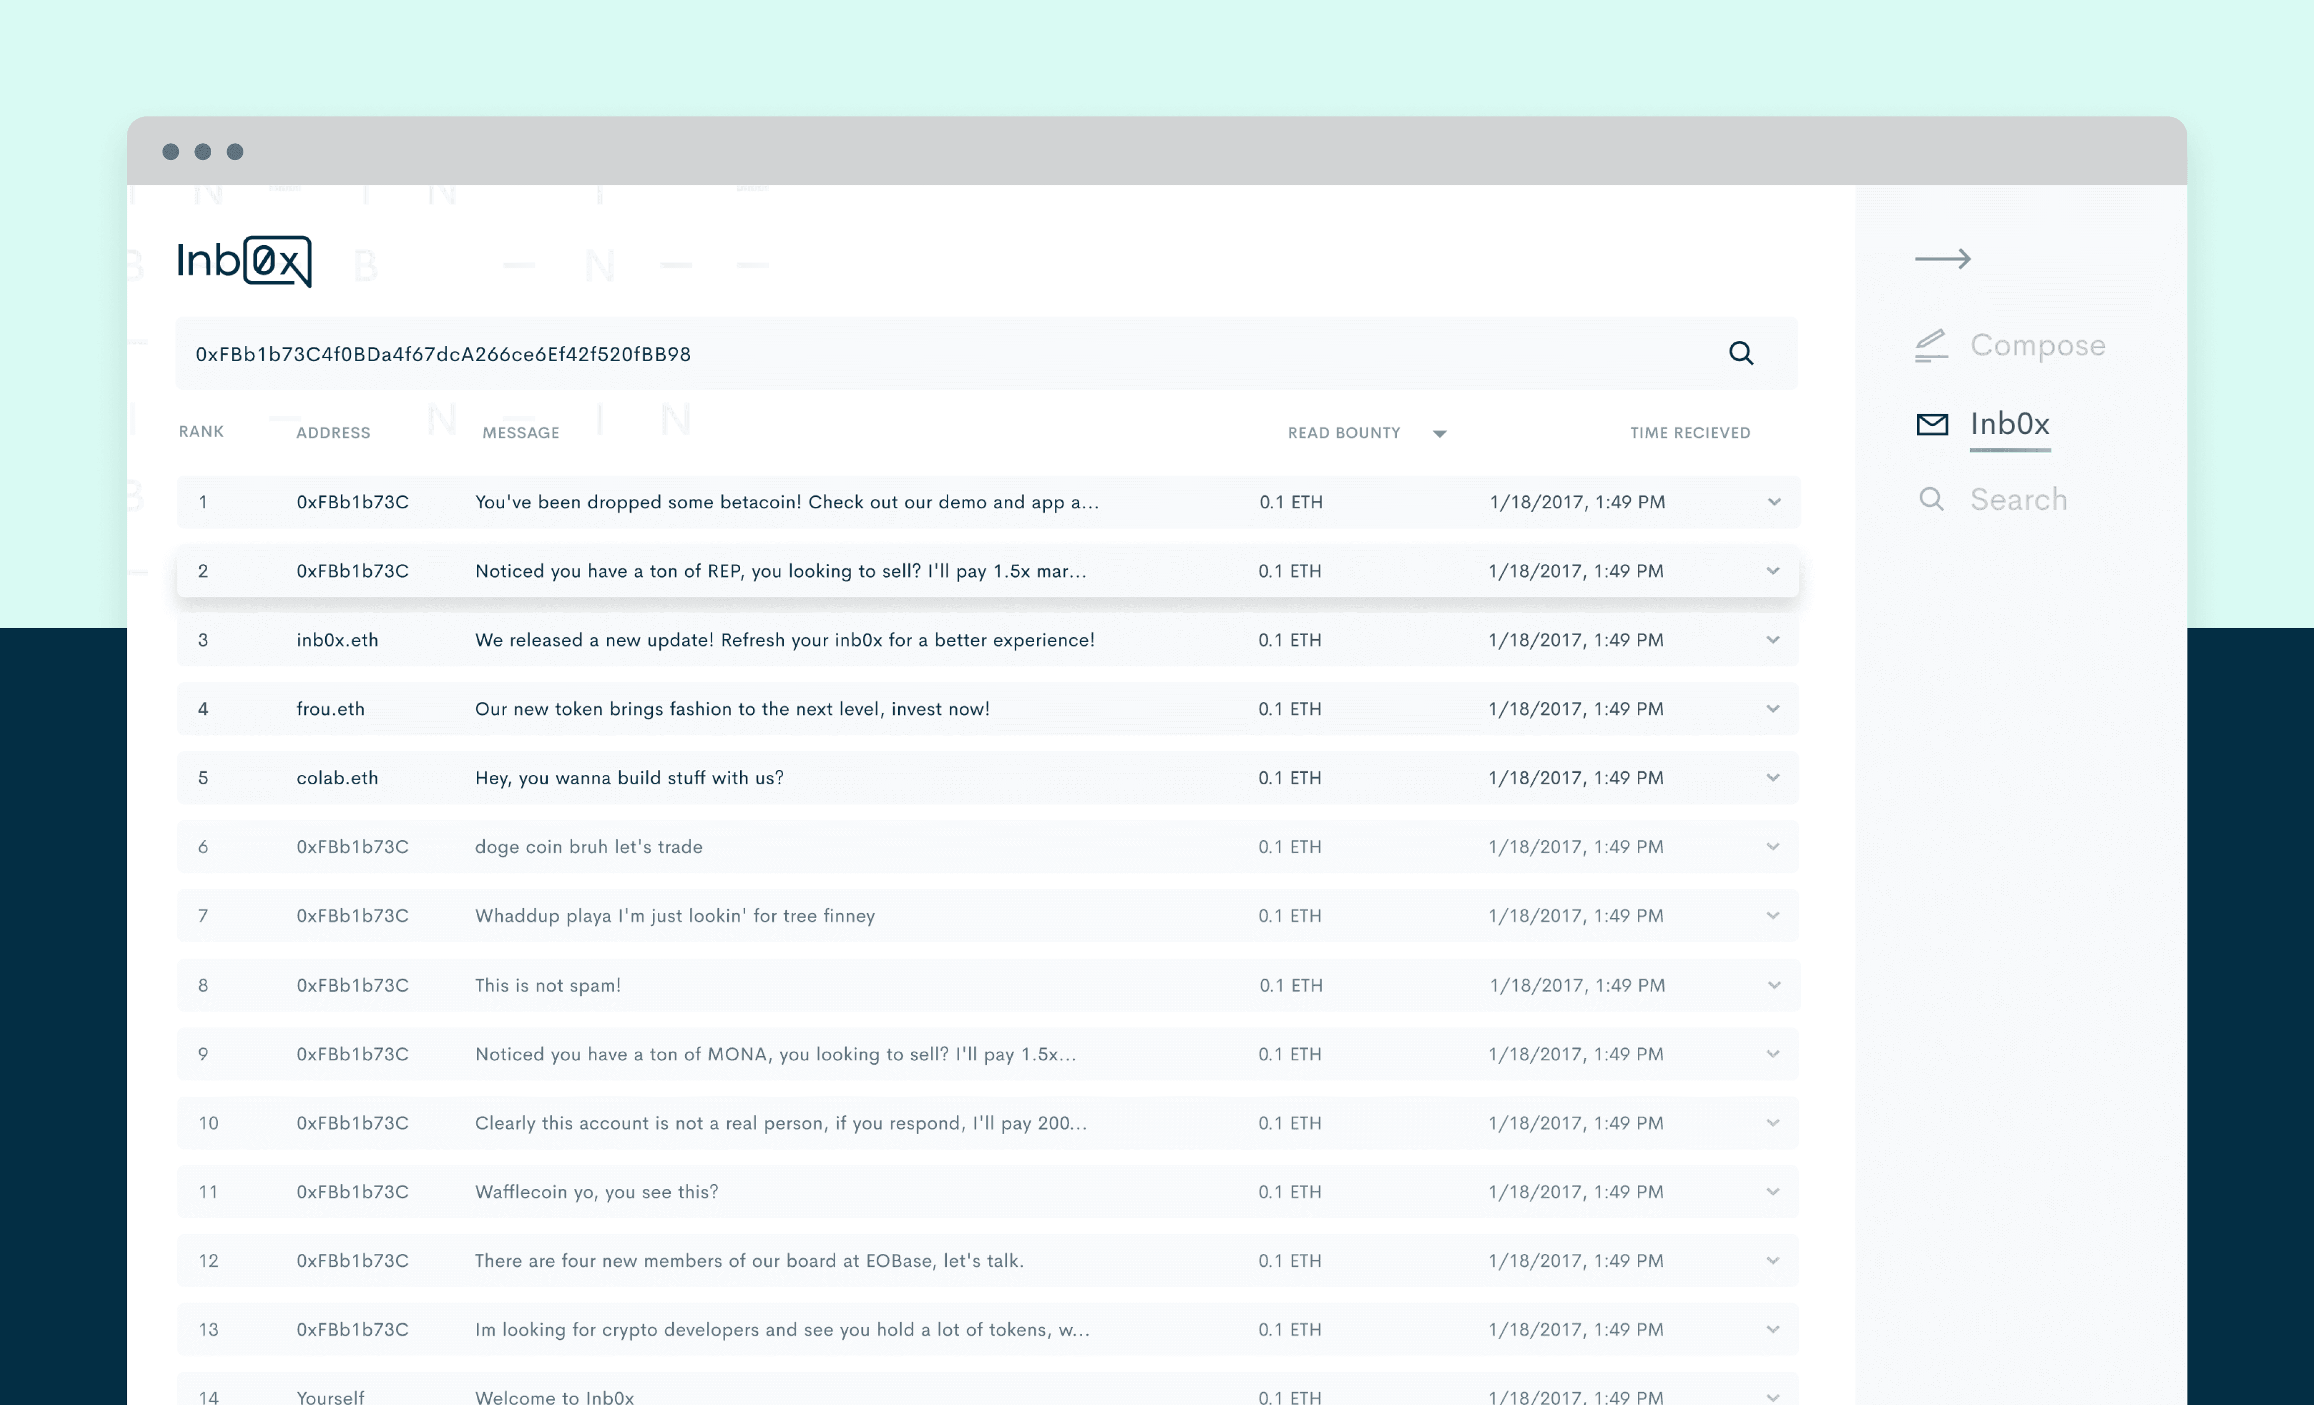Open message 'Our new token brings fashion'
Screen dimensions: 2314x1405
coord(732,708)
